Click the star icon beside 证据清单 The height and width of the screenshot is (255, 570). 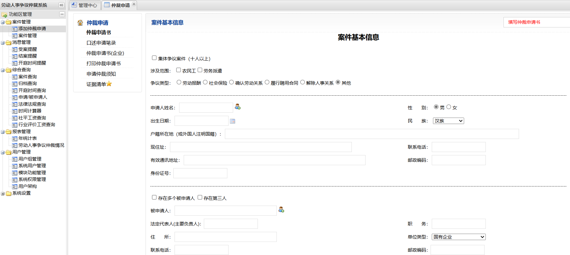[109, 84]
